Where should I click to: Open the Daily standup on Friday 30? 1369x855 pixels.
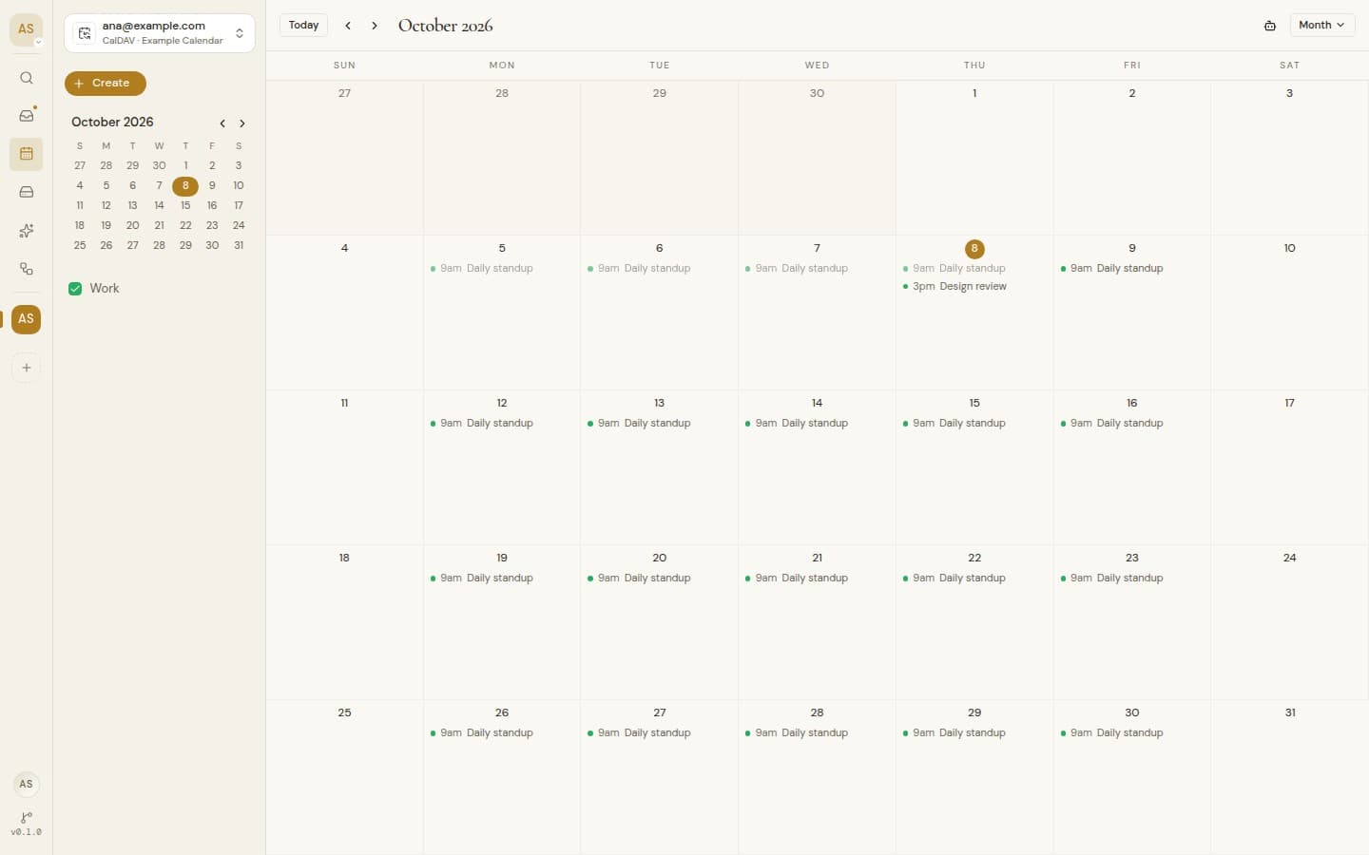coord(1131,733)
